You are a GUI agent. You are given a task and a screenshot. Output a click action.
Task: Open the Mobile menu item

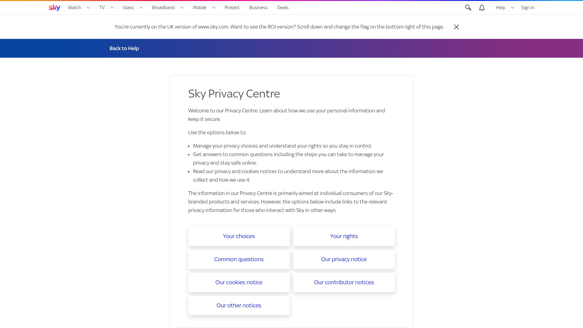tap(199, 8)
